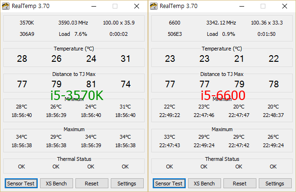The width and height of the screenshot is (296, 192).
Task: Open Settings in the 3570K window
Action: click(127, 184)
